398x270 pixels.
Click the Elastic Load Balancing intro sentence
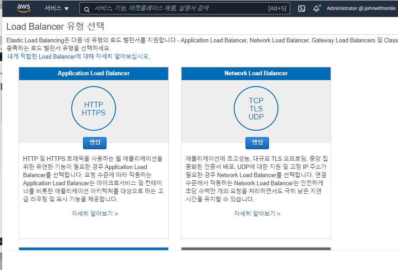tap(202, 44)
